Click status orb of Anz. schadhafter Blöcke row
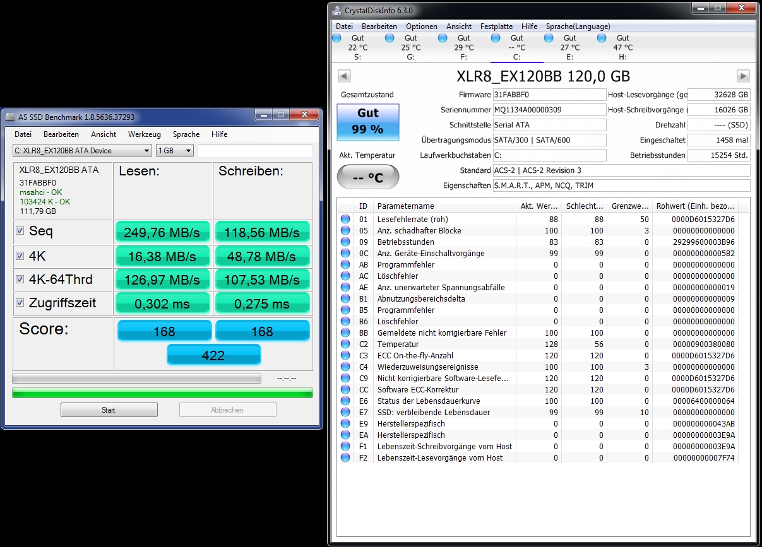762x547 pixels. (x=345, y=230)
